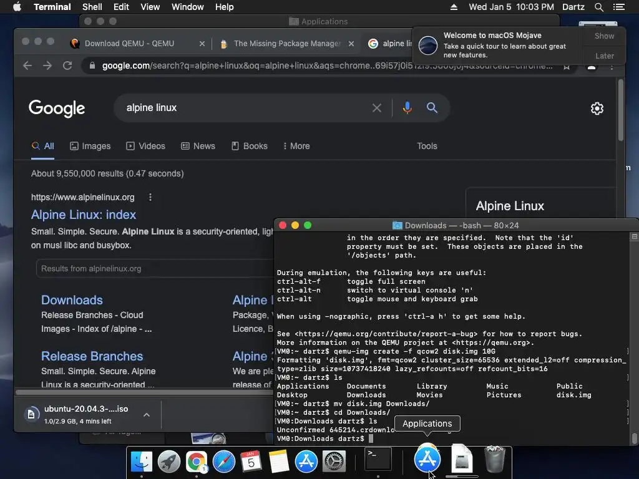The height and width of the screenshot is (479, 639).
Task: Click the Google logo
Action: pyautogui.click(x=57, y=108)
